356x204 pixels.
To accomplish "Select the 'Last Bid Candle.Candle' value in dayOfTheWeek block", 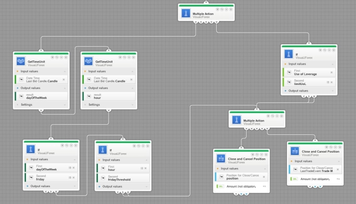I will pos(42,81).
